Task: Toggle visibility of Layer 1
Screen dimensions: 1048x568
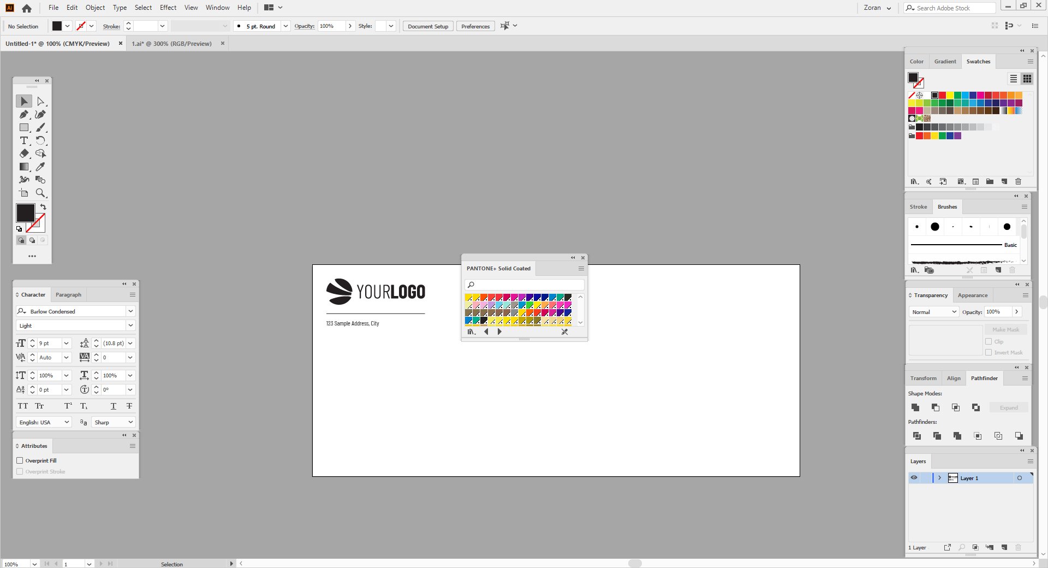Action: (x=914, y=478)
